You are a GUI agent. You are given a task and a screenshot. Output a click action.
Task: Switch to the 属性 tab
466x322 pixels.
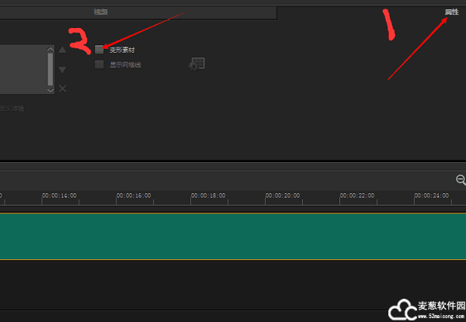click(x=451, y=12)
